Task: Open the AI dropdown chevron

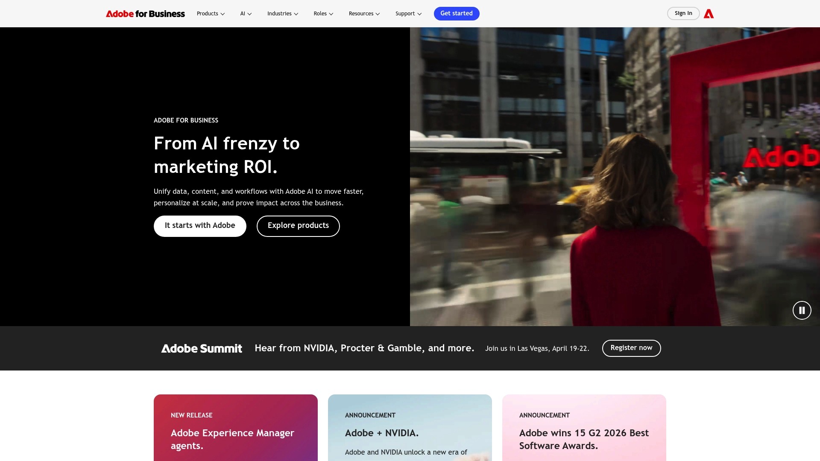Action: (x=250, y=14)
